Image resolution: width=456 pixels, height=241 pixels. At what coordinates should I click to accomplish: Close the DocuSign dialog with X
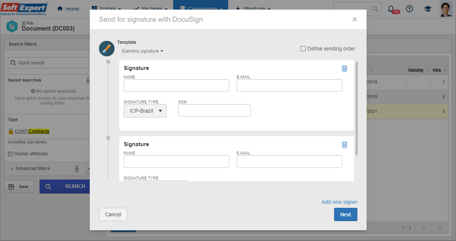coord(354,19)
